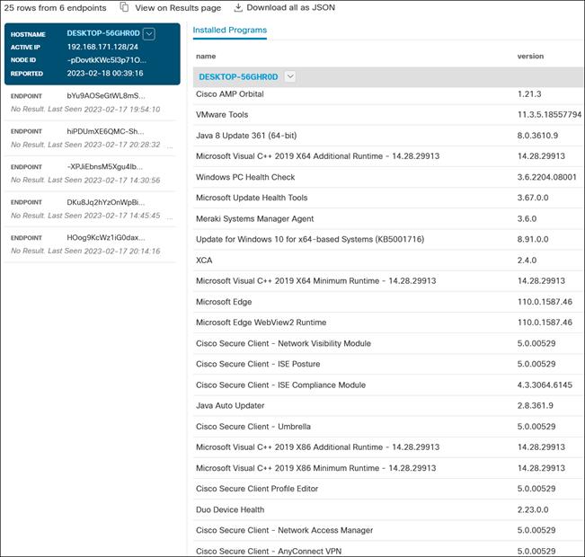Screen dimensions: 585x557
Task: Click node ID -pDovtkKWc5I3p71O...
Action: coord(107,60)
